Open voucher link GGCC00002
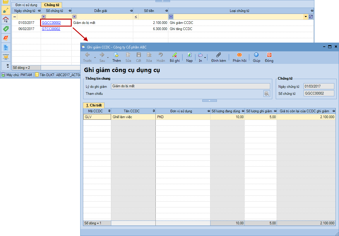 pos(51,23)
